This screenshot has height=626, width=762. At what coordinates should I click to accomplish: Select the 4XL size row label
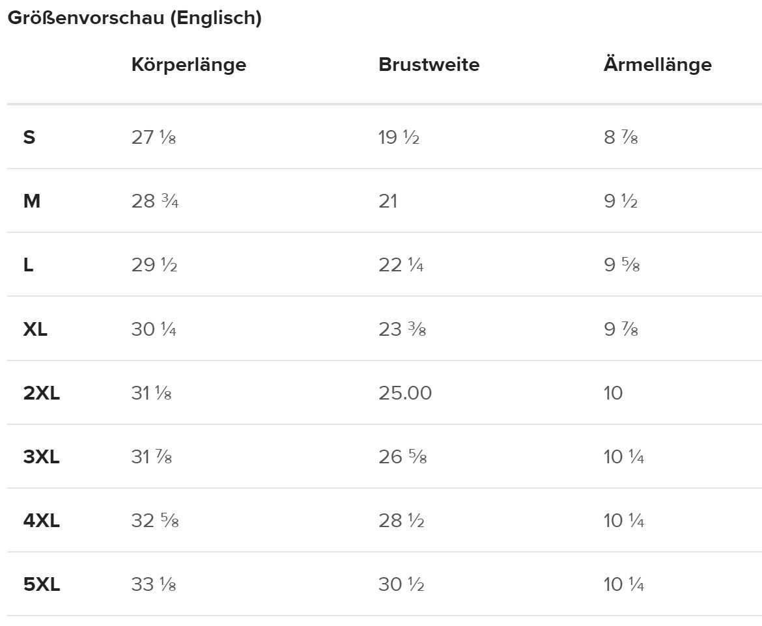(42, 521)
